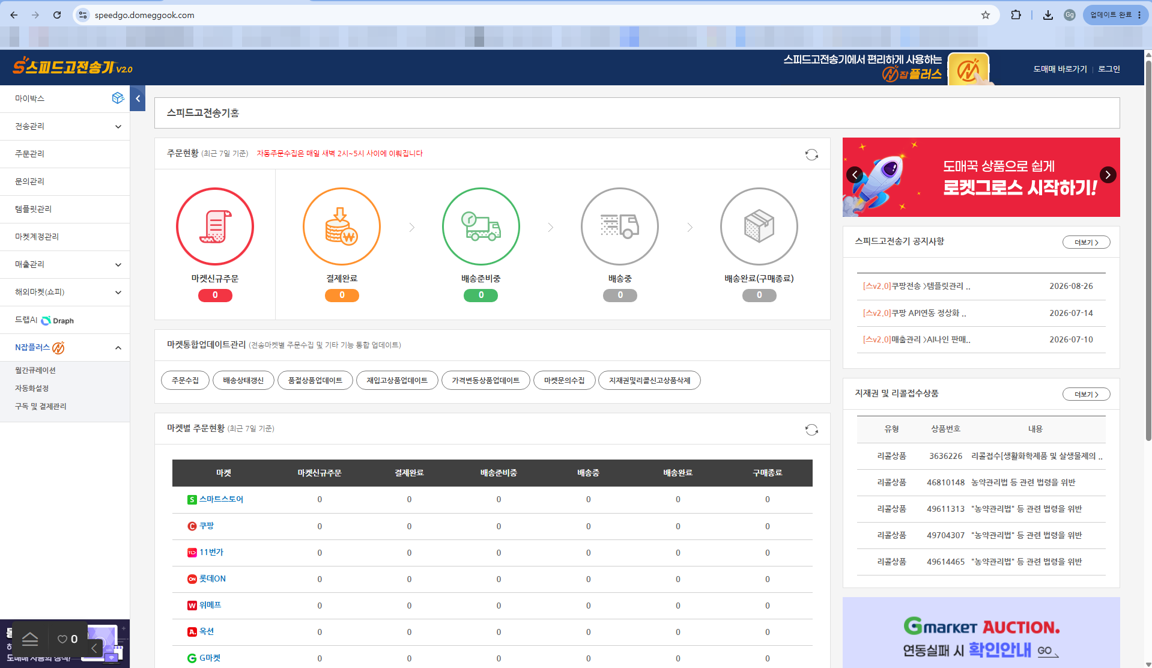This screenshot has height=668, width=1152.
Task: Collapse the sidebar with the blue arrow
Action: (x=138, y=99)
